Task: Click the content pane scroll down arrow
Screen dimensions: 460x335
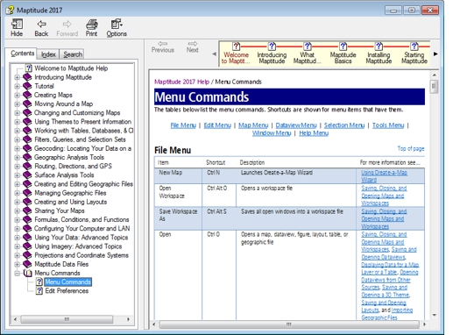Action: pyautogui.click(x=435, y=315)
